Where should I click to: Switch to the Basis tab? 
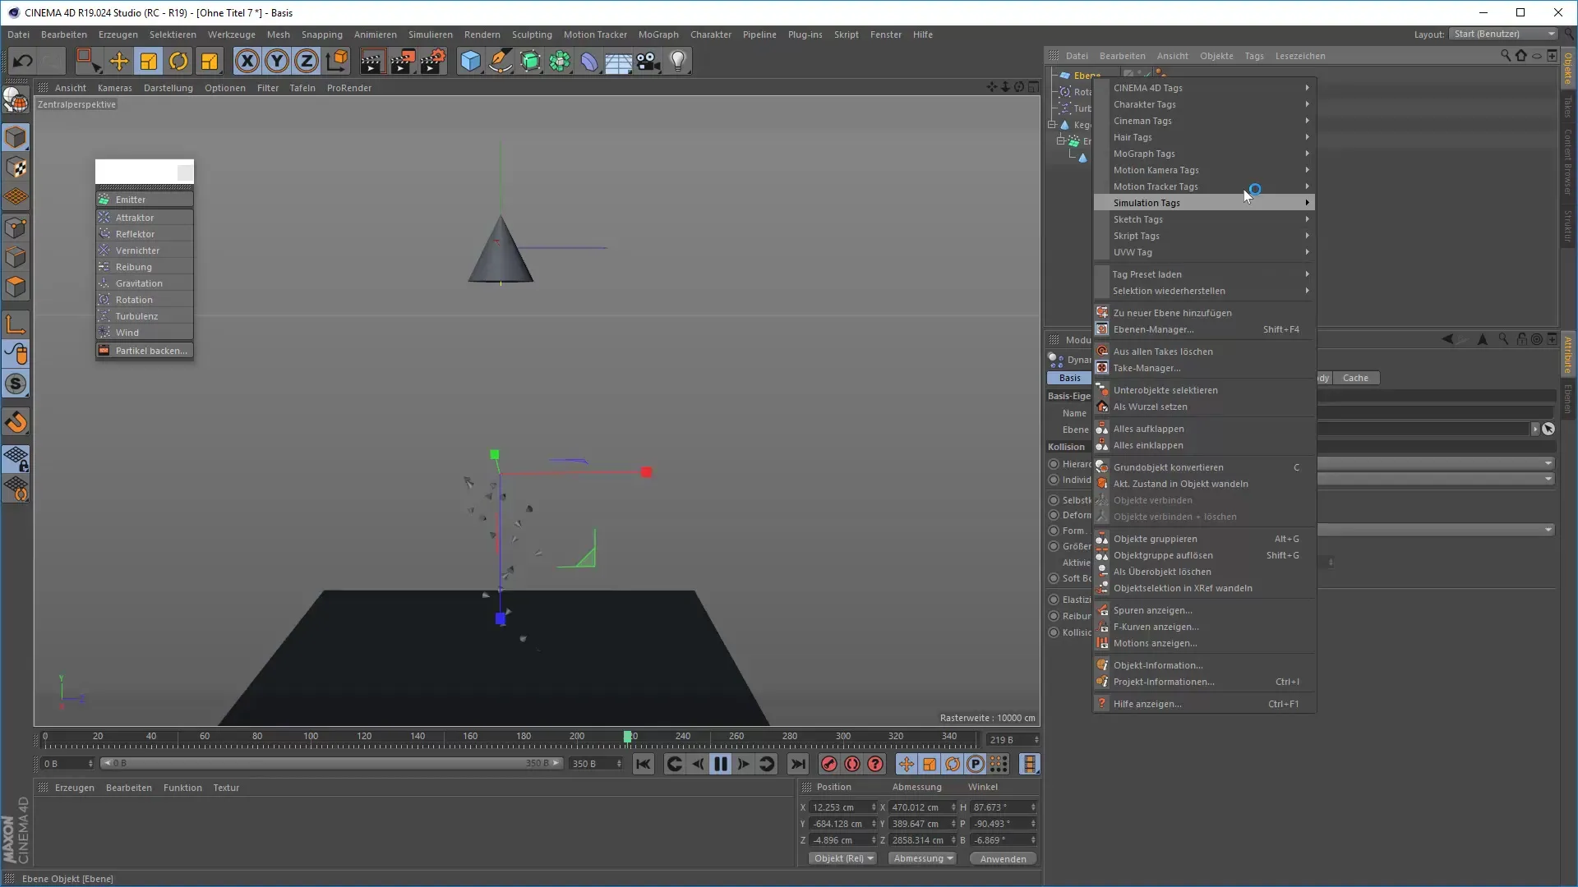point(1069,378)
